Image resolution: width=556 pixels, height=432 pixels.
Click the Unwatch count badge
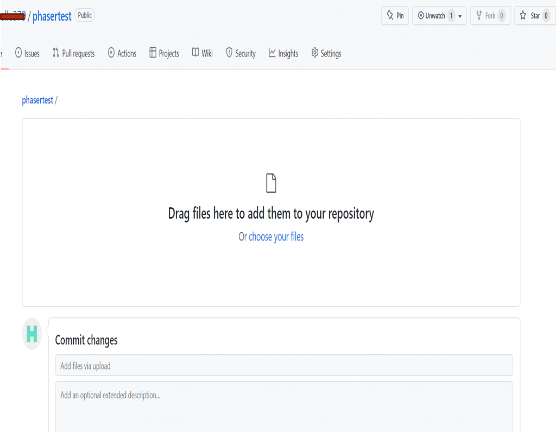pyautogui.click(x=451, y=16)
